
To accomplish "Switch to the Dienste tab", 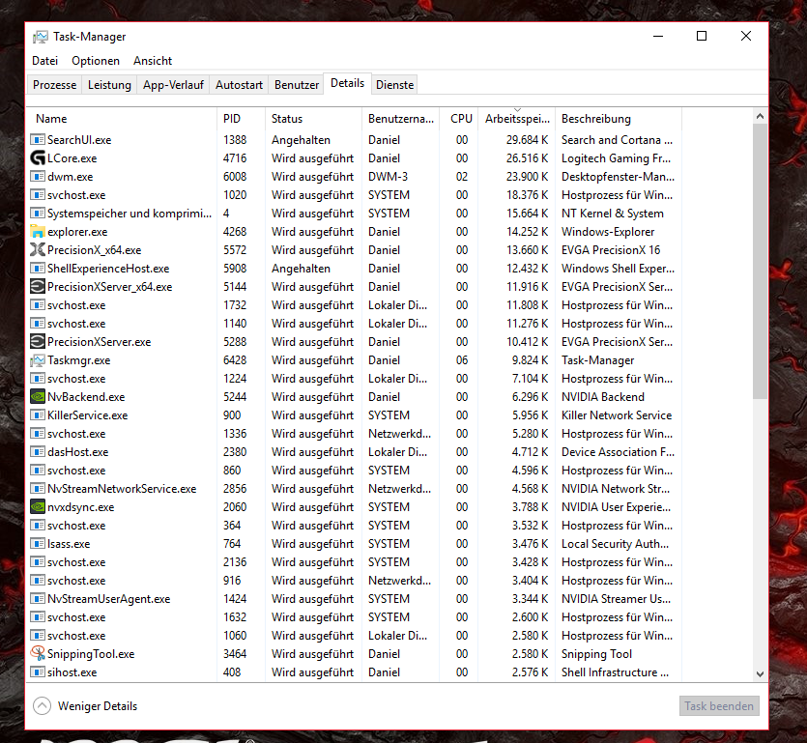I will click(x=394, y=85).
